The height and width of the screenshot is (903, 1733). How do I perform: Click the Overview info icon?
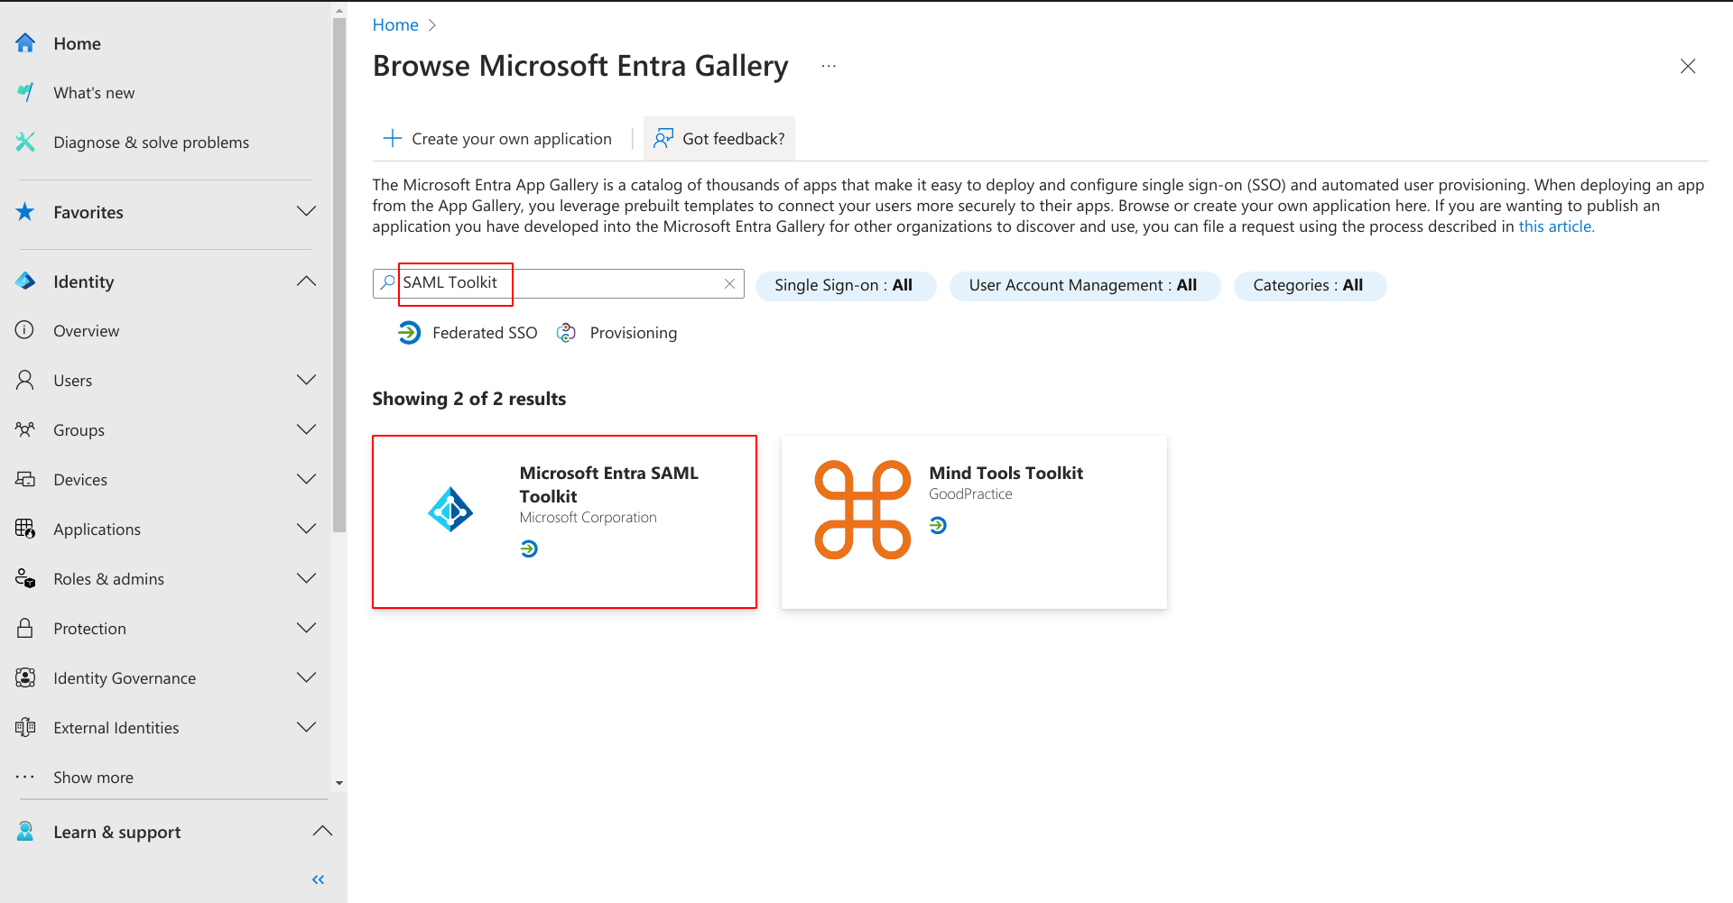click(x=25, y=330)
